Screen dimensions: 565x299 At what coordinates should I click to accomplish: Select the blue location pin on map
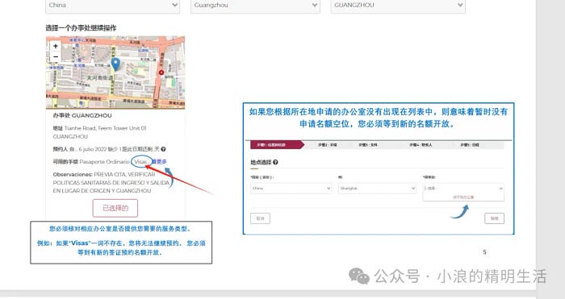(x=115, y=64)
